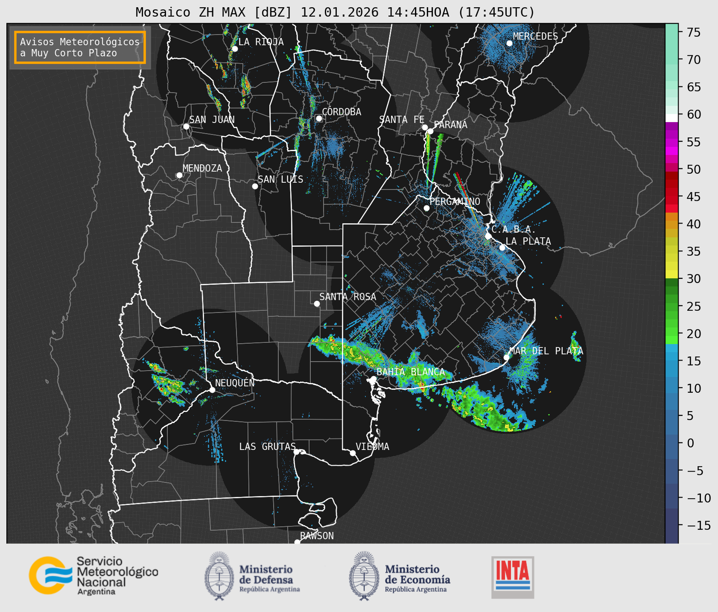Click the Pergamino city marker dot
718x612 pixels.
pyautogui.click(x=426, y=208)
